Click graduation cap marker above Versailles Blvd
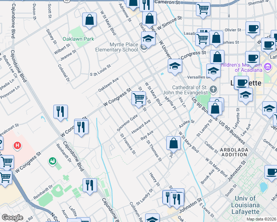The height and width of the screenshot is (222, 277). coord(213,71)
